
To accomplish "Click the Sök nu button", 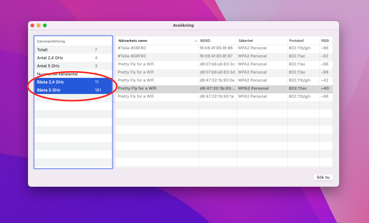I will 323,177.
